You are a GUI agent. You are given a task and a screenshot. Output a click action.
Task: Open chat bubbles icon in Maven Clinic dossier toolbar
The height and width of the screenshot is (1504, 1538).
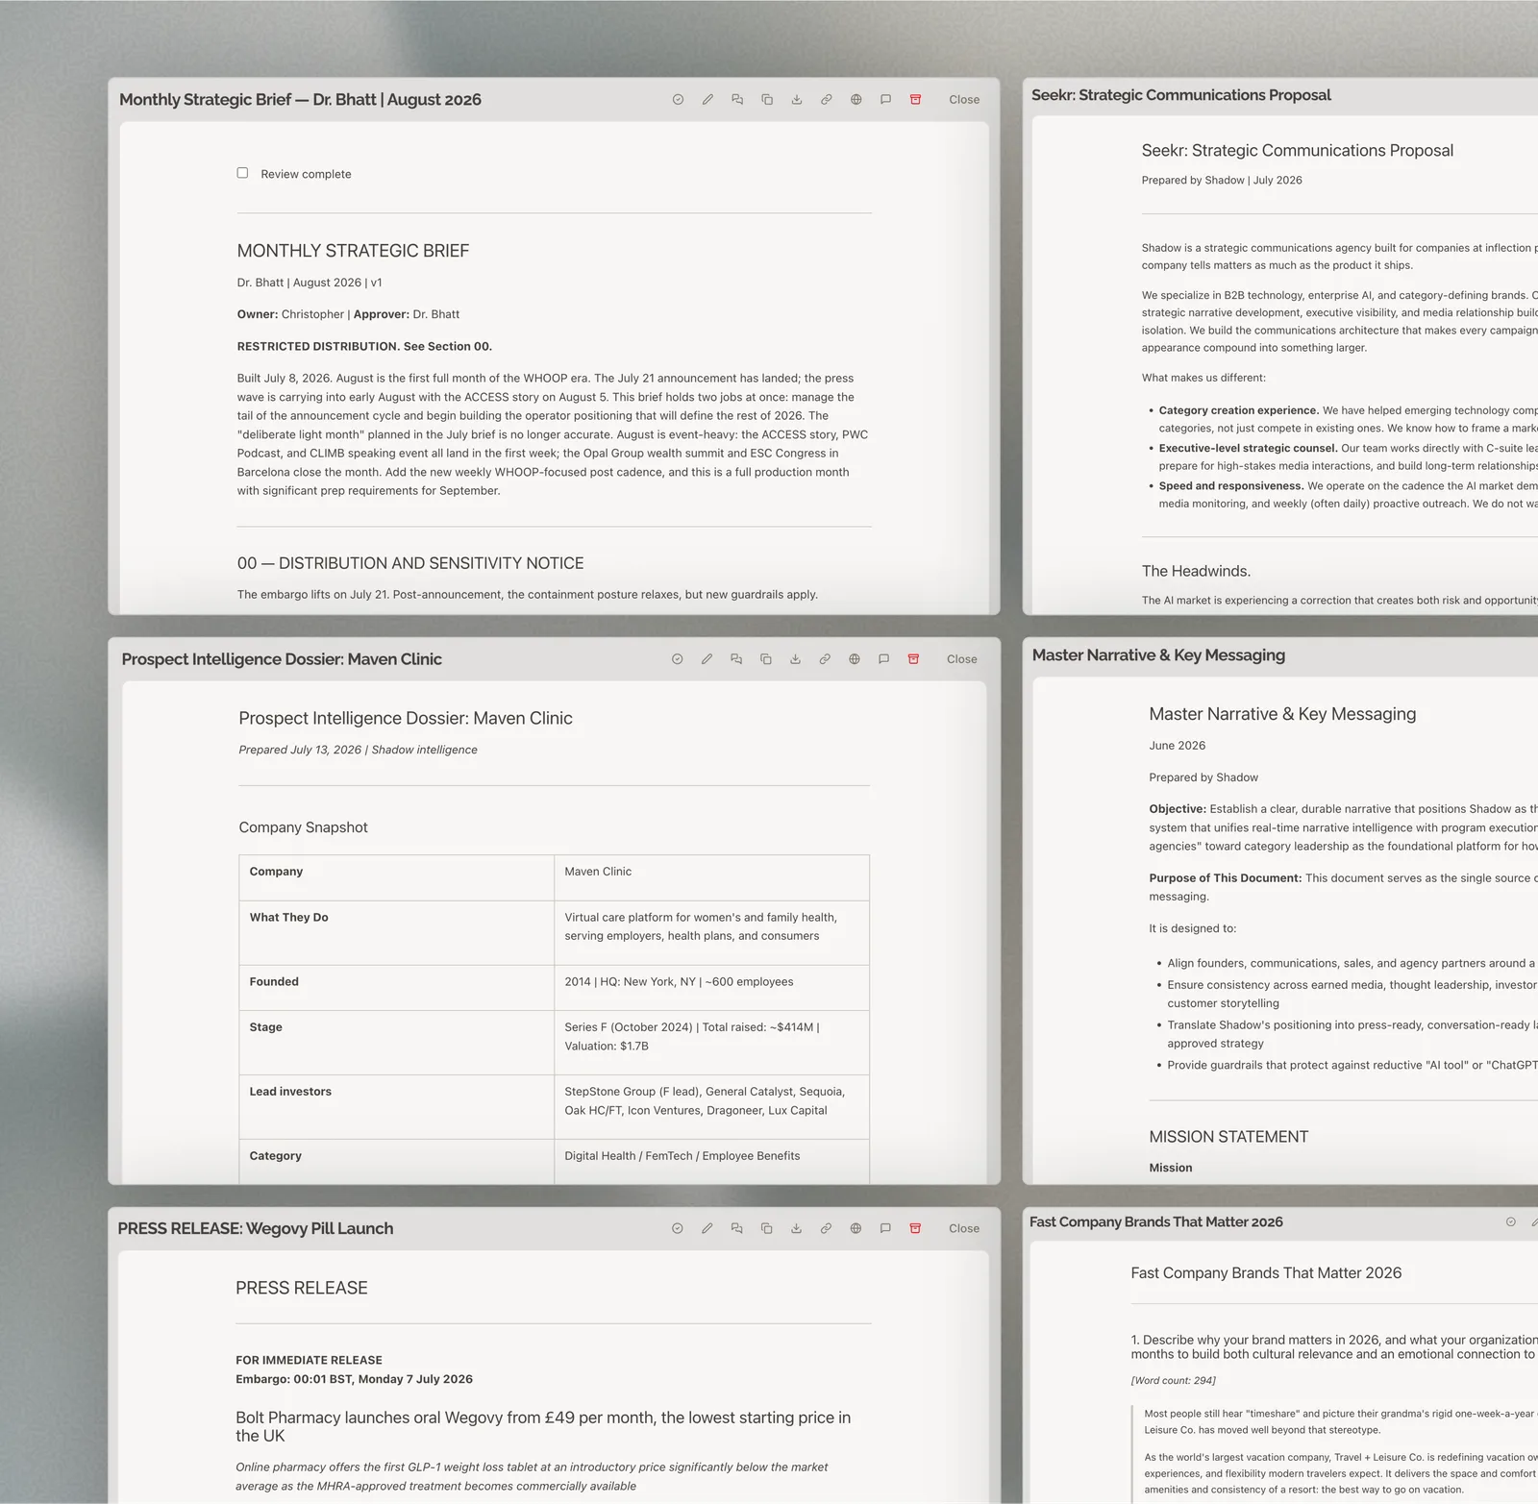coord(736,659)
